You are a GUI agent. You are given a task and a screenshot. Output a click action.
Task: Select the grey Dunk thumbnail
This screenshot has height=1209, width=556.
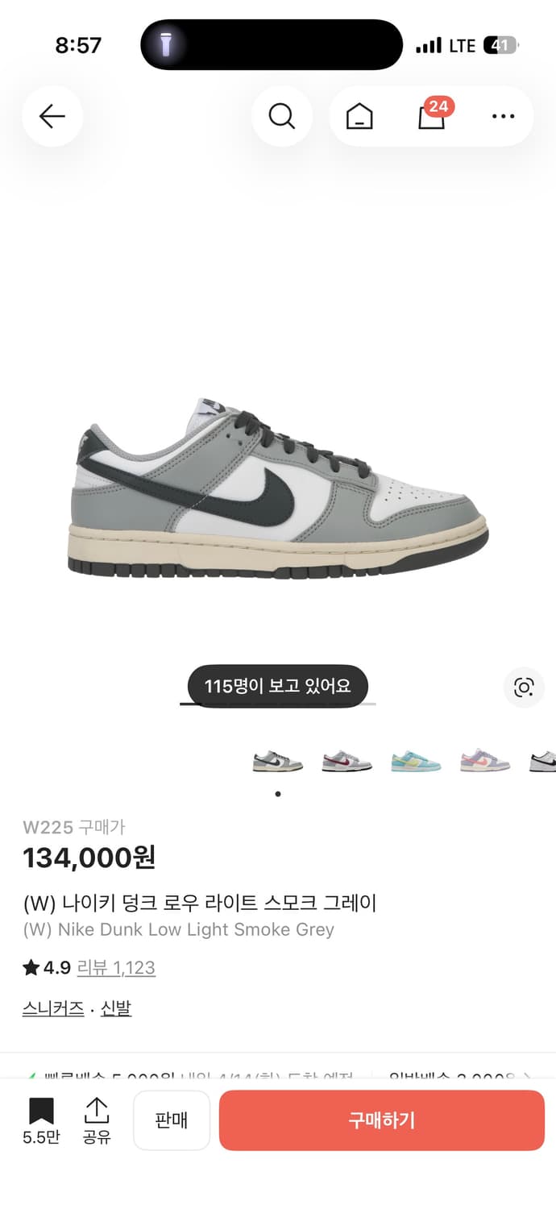point(277,760)
